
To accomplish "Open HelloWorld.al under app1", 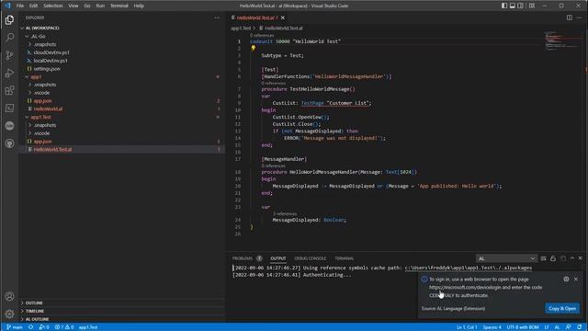I will 122,108.
